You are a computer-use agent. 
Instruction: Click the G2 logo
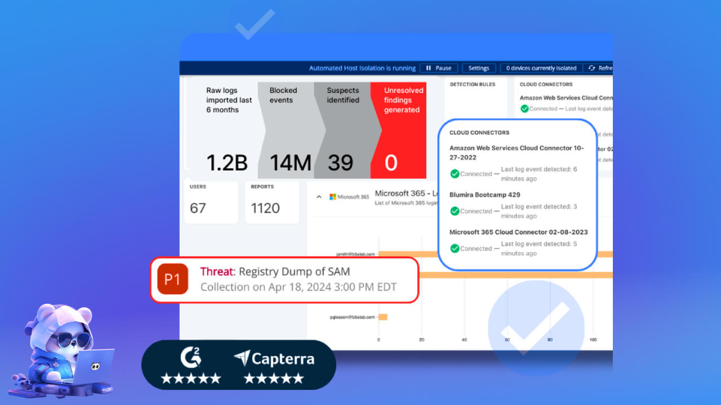pyautogui.click(x=191, y=358)
